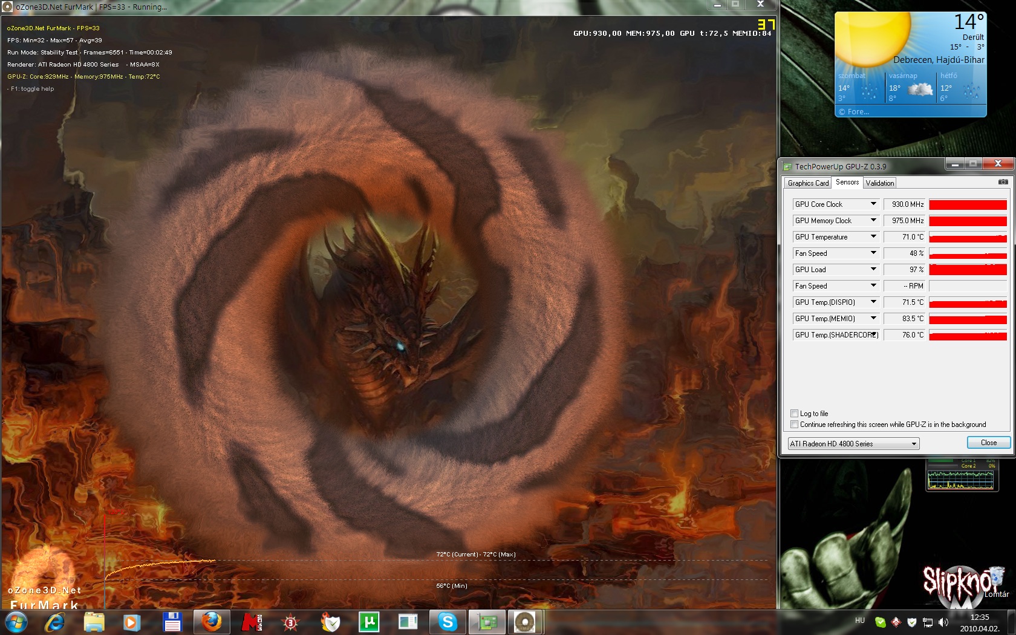Screen dimensions: 1016x635
Task: Open Windows Explorer folder in taskbar
Action: point(94,622)
